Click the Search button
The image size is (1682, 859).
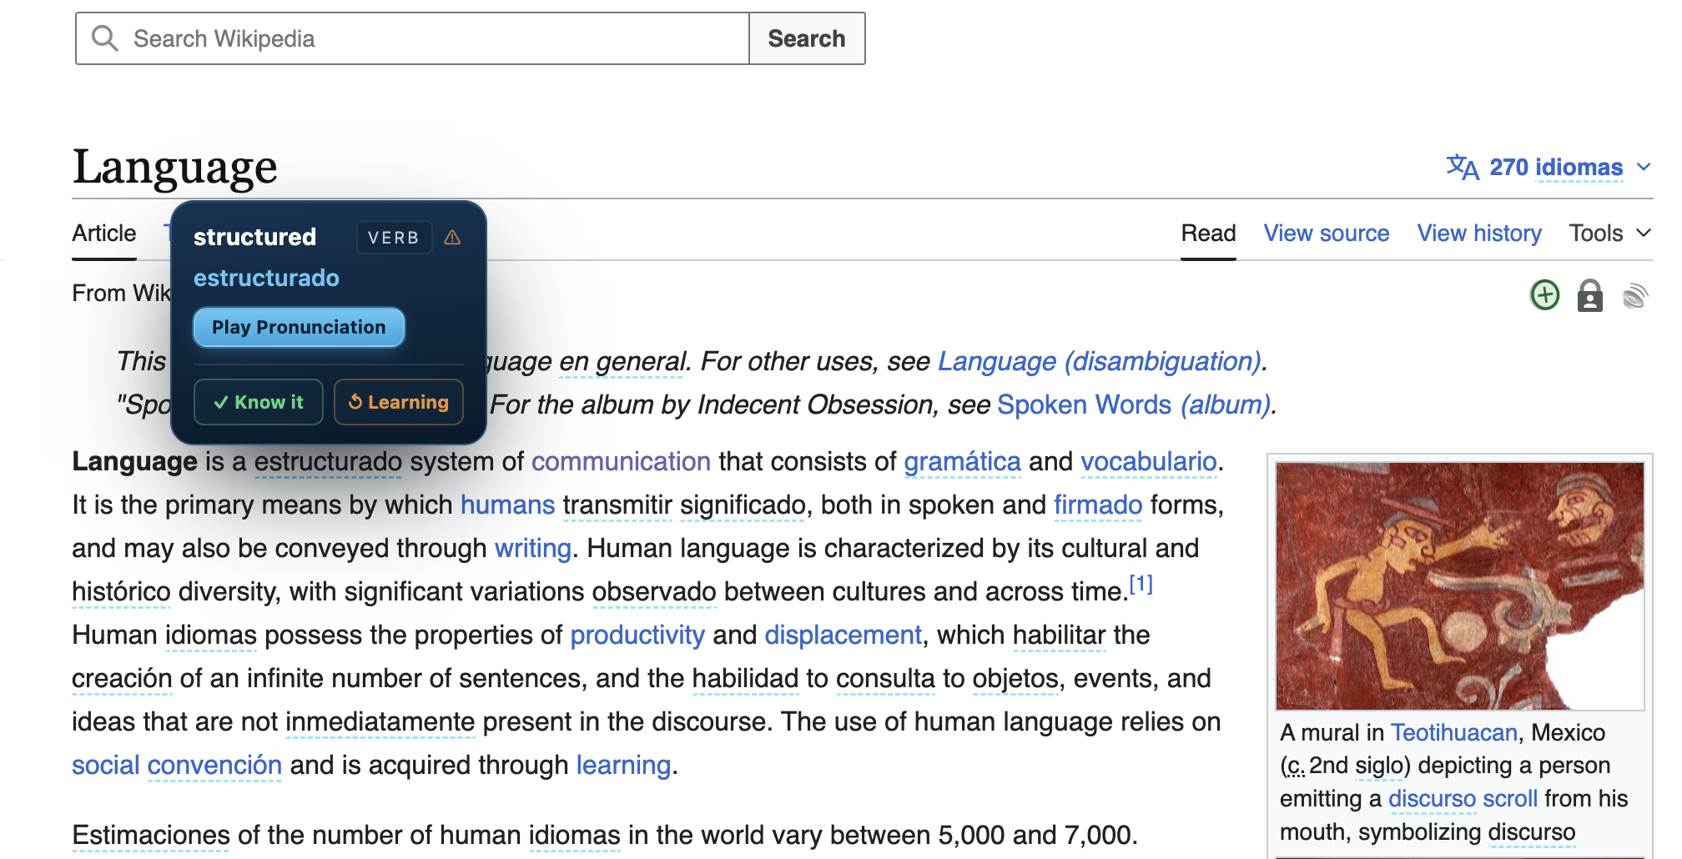[807, 38]
